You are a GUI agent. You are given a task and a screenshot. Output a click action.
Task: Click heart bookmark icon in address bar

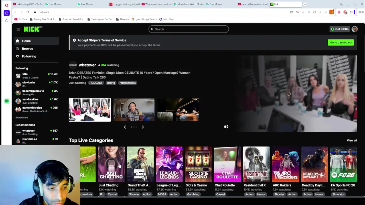point(314,12)
